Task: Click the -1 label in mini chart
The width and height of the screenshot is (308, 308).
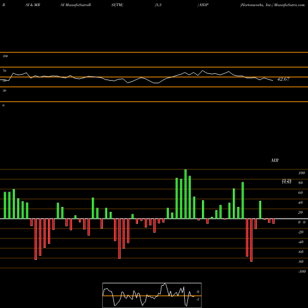Action: pyautogui.click(x=198, y=299)
